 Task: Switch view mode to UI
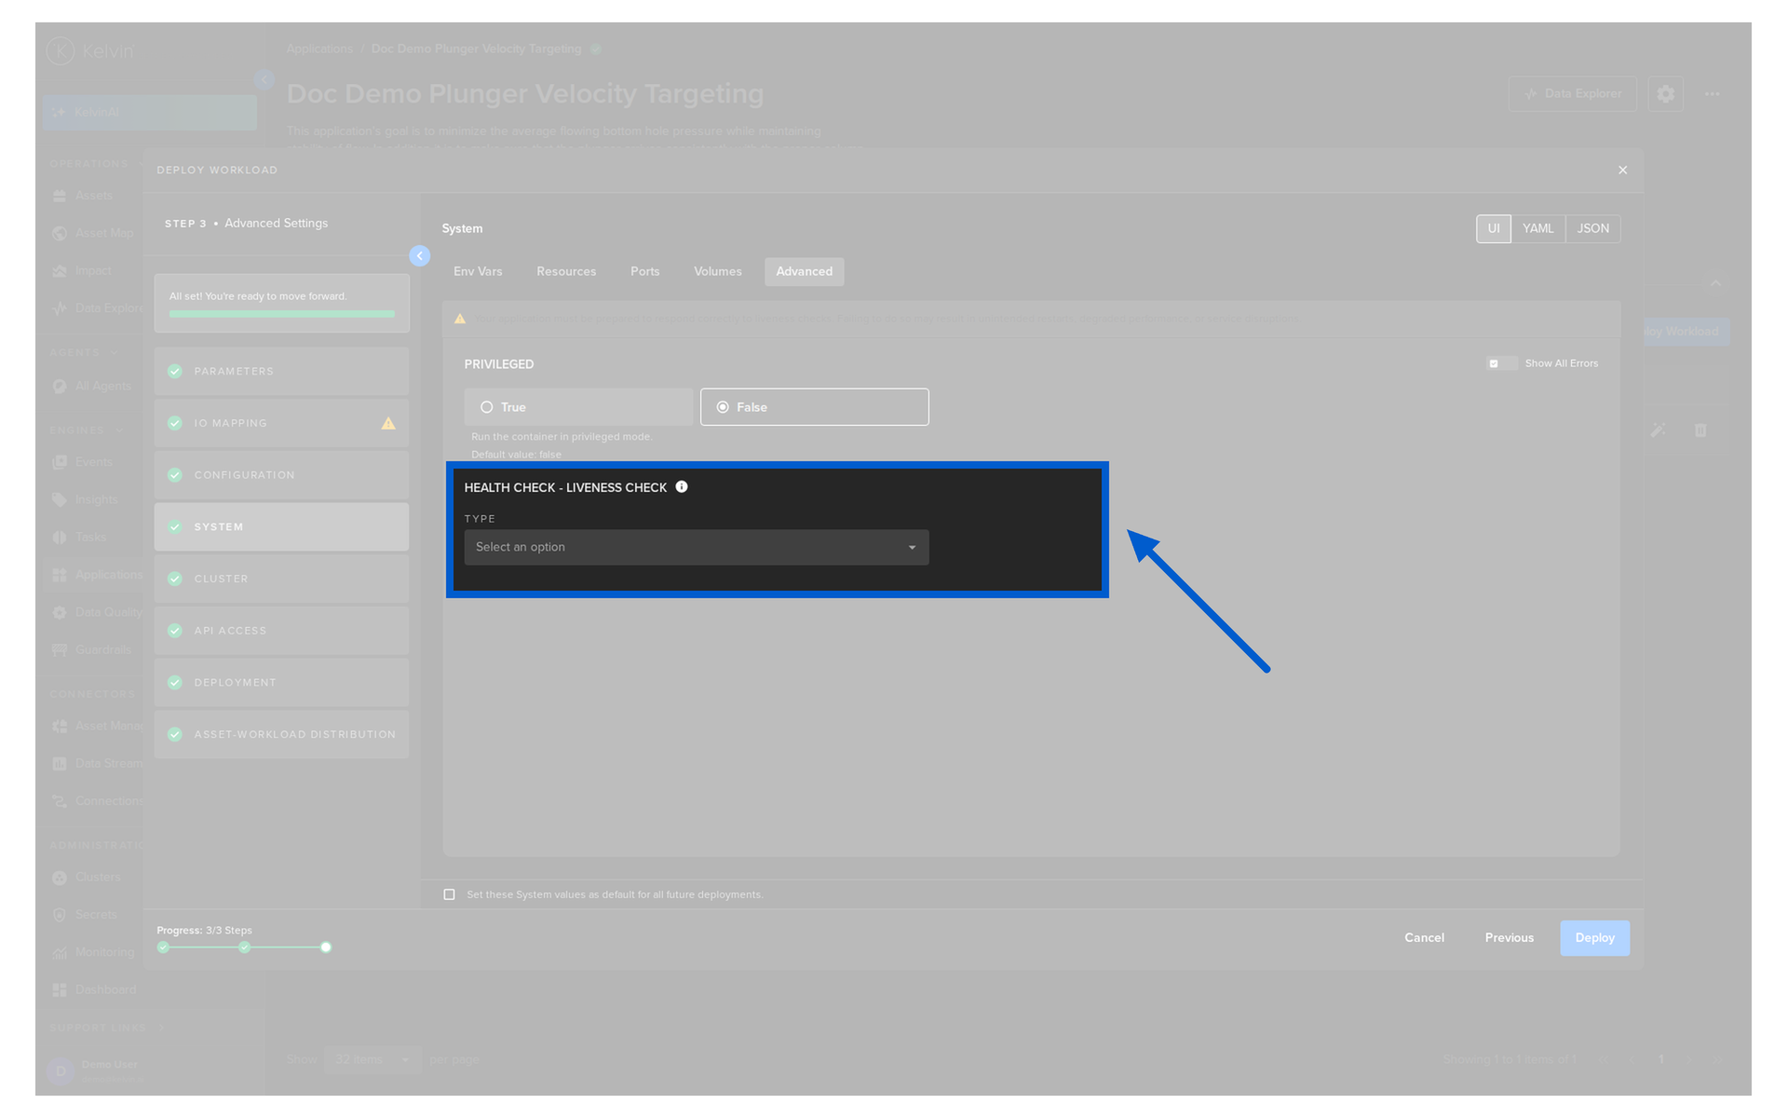click(x=1494, y=228)
